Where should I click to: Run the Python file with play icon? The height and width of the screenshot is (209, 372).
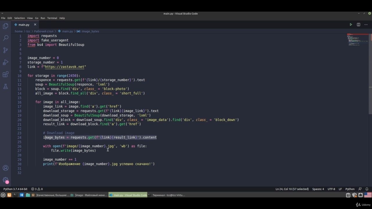click(351, 25)
